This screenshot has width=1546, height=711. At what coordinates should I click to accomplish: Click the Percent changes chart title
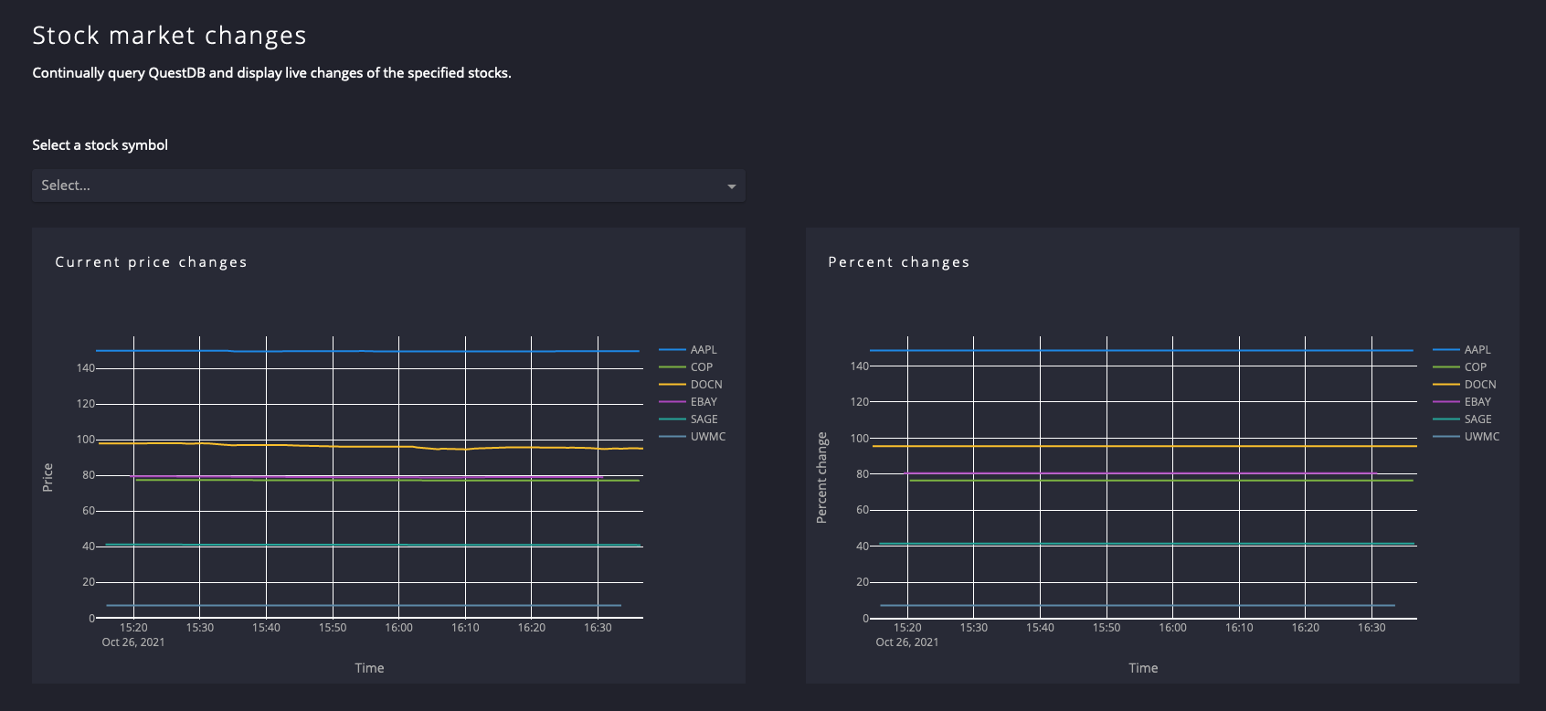point(898,262)
